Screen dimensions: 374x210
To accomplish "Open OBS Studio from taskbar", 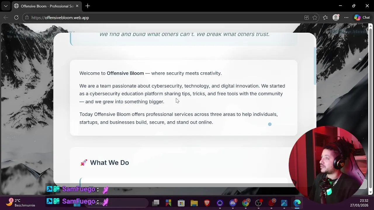I will [259, 203].
